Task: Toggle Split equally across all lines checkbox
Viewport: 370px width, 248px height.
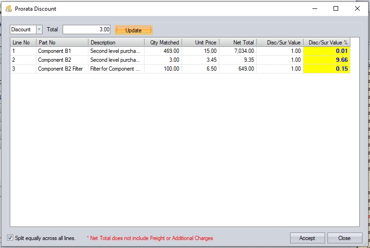Action: pyautogui.click(x=11, y=238)
